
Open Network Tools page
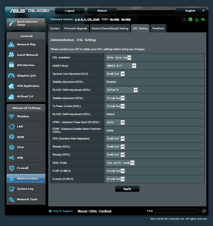click(x=26, y=199)
